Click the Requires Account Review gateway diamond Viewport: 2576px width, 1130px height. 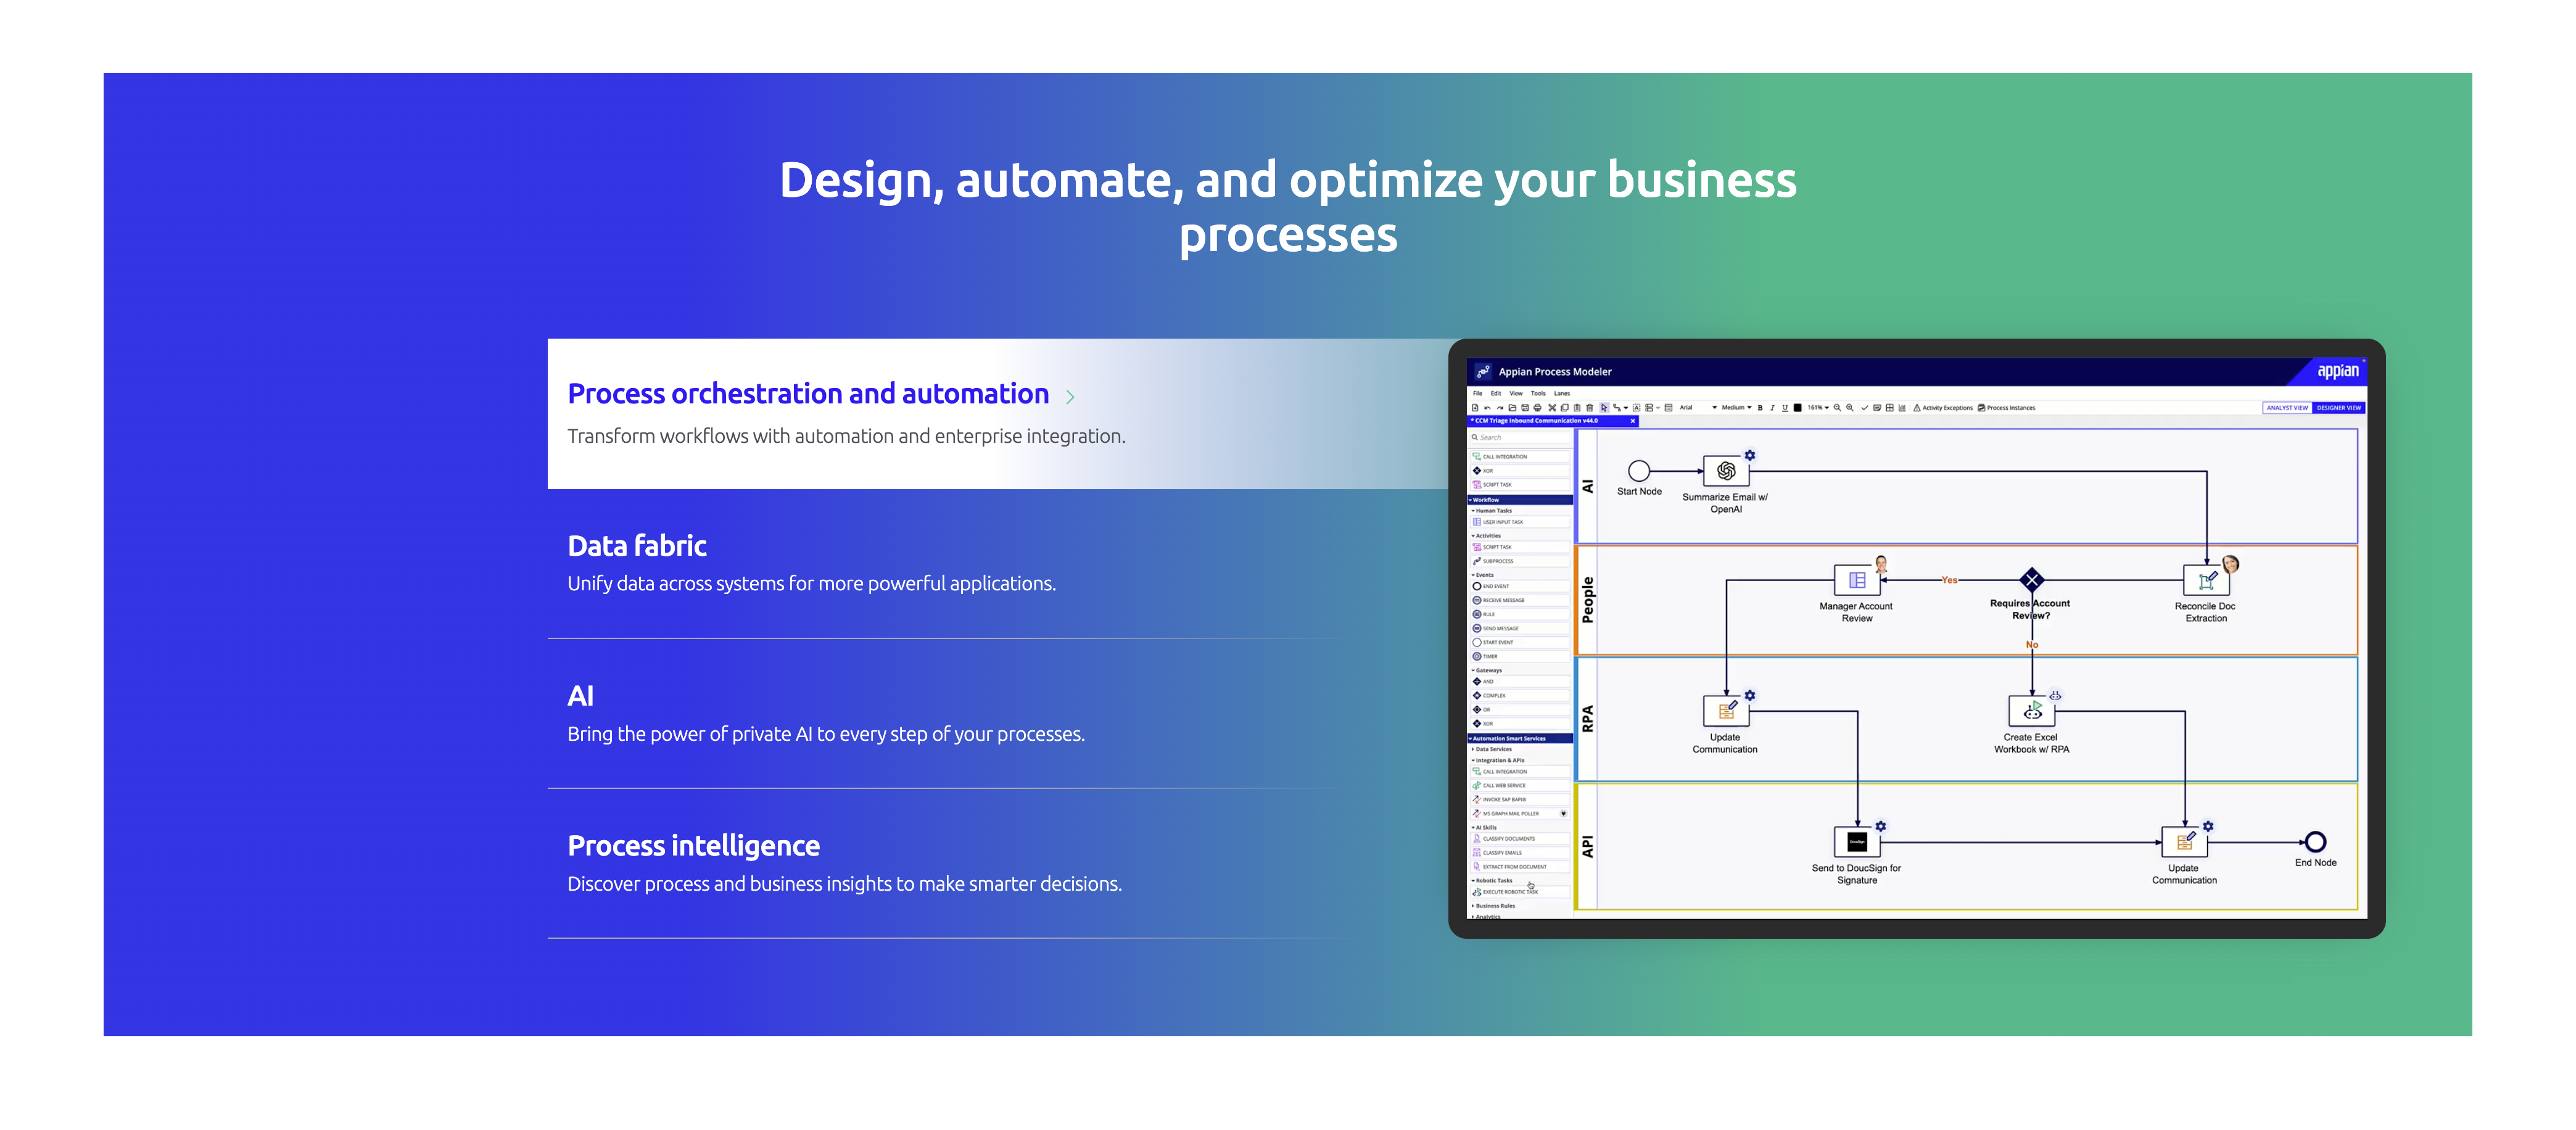[2031, 579]
